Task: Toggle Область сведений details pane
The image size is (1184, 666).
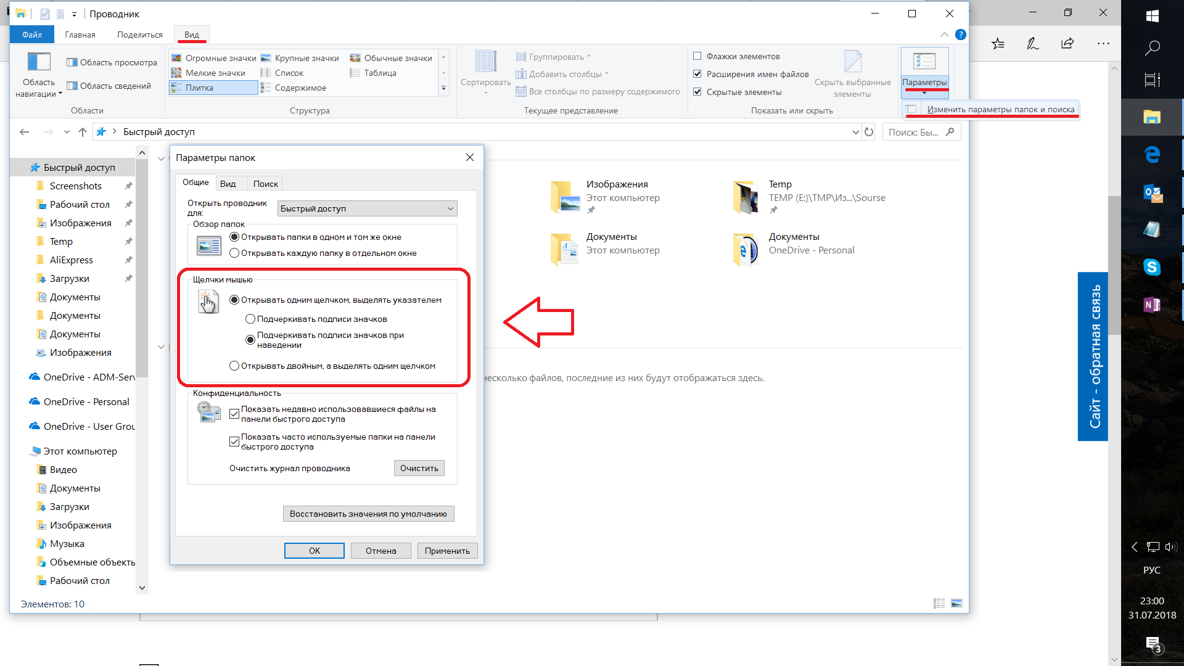Action: pyautogui.click(x=109, y=86)
